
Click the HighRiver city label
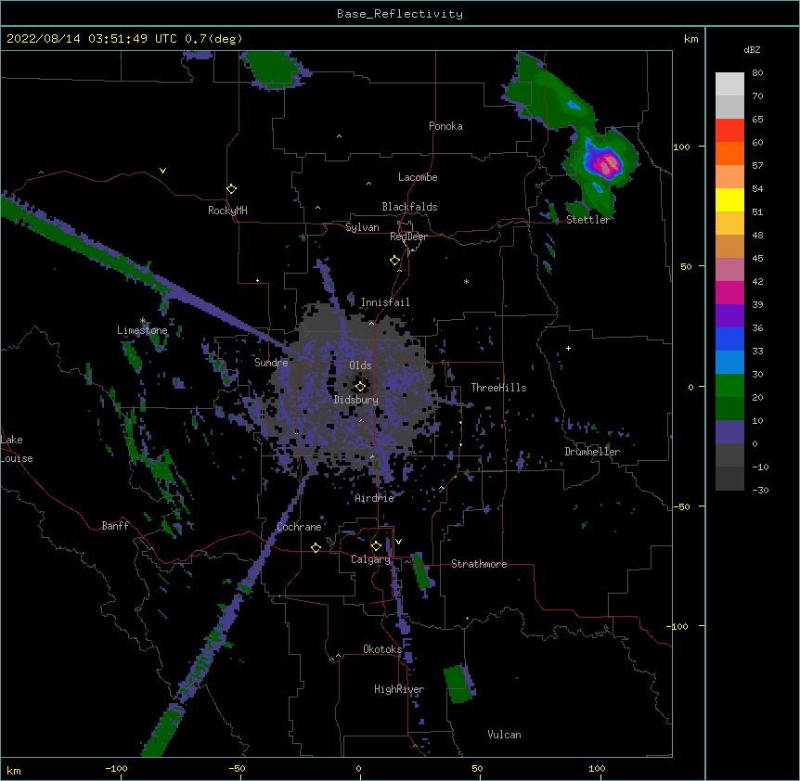(399, 689)
